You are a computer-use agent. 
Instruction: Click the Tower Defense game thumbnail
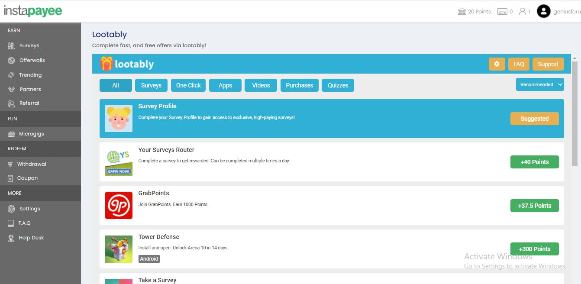pos(119,249)
